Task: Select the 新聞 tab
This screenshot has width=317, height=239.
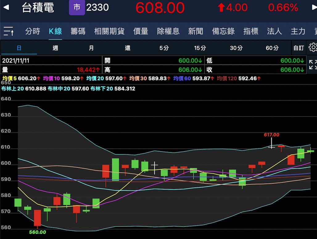Action: pyautogui.click(x=196, y=31)
